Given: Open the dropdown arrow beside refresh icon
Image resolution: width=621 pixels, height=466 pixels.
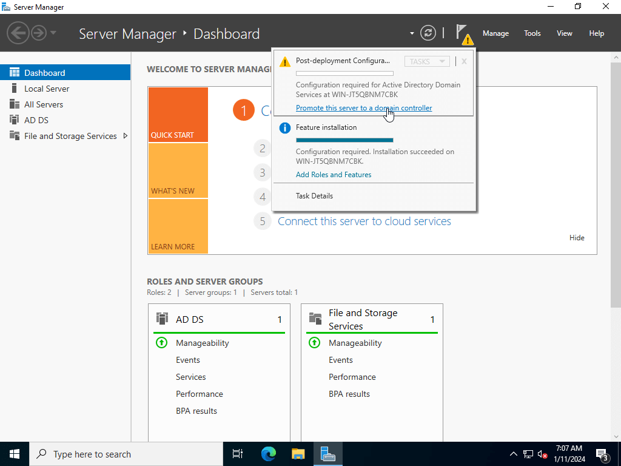Looking at the screenshot, I should (x=412, y=33).
